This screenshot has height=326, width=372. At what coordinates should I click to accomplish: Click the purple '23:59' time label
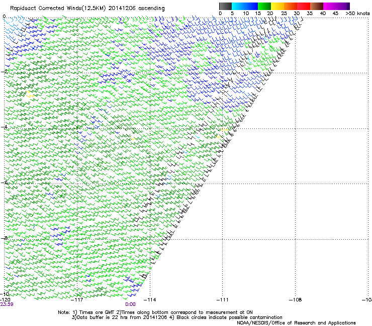7,304
